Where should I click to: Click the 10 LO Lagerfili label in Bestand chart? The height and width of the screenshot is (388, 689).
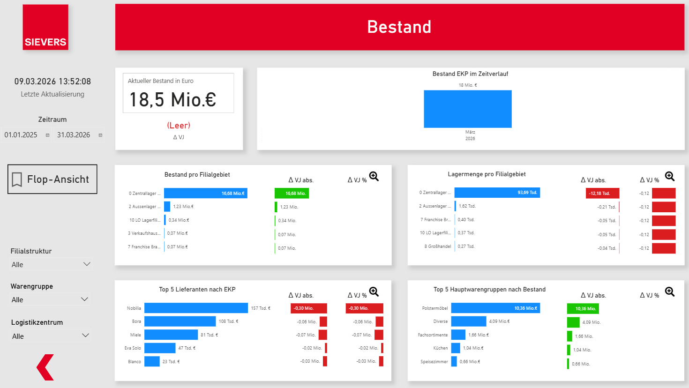(145, 220)
